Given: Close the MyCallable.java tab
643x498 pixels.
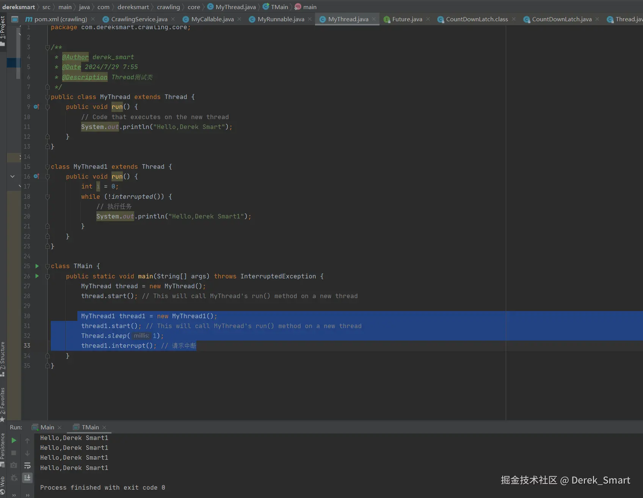Looking at the screenshot, I should point(239,19).
